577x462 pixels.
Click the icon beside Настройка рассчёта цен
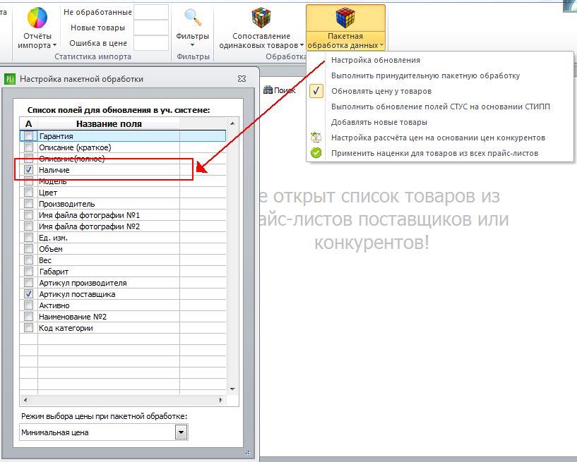pyautogui.click(x=316, y=138)
